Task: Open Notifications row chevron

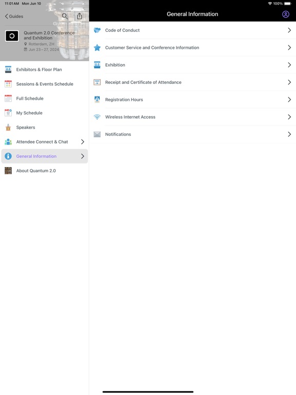Action: tap(289, 134)
